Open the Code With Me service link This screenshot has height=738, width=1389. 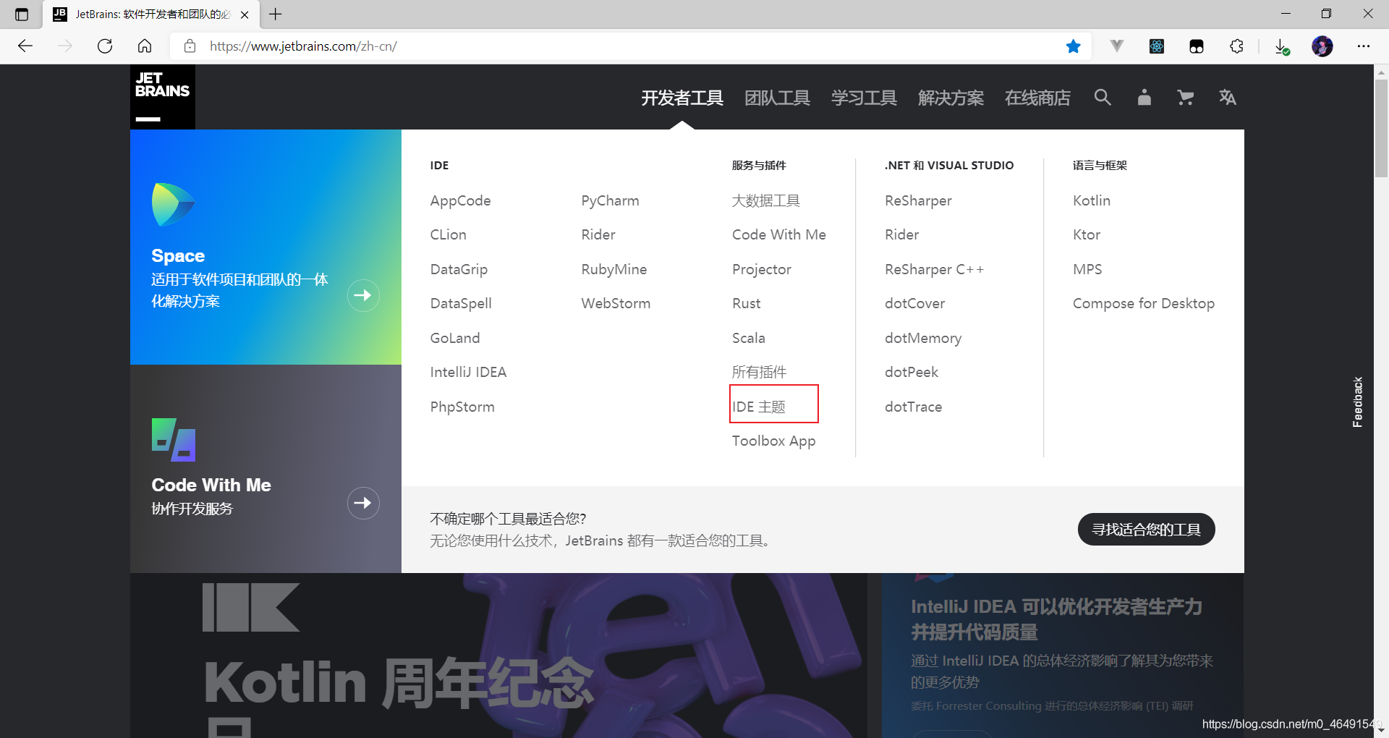(778, 234)
